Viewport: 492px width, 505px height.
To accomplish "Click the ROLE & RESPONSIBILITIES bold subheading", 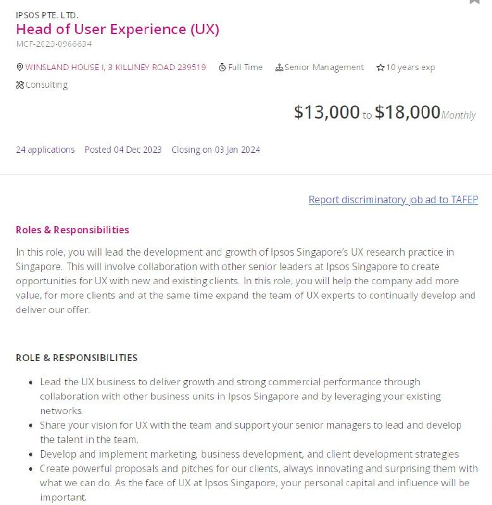I will coord(77,358).
